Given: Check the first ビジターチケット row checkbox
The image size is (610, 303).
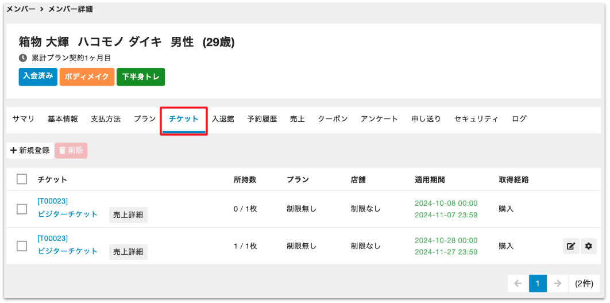Looking at the screenshot, I should coord(22,209).
